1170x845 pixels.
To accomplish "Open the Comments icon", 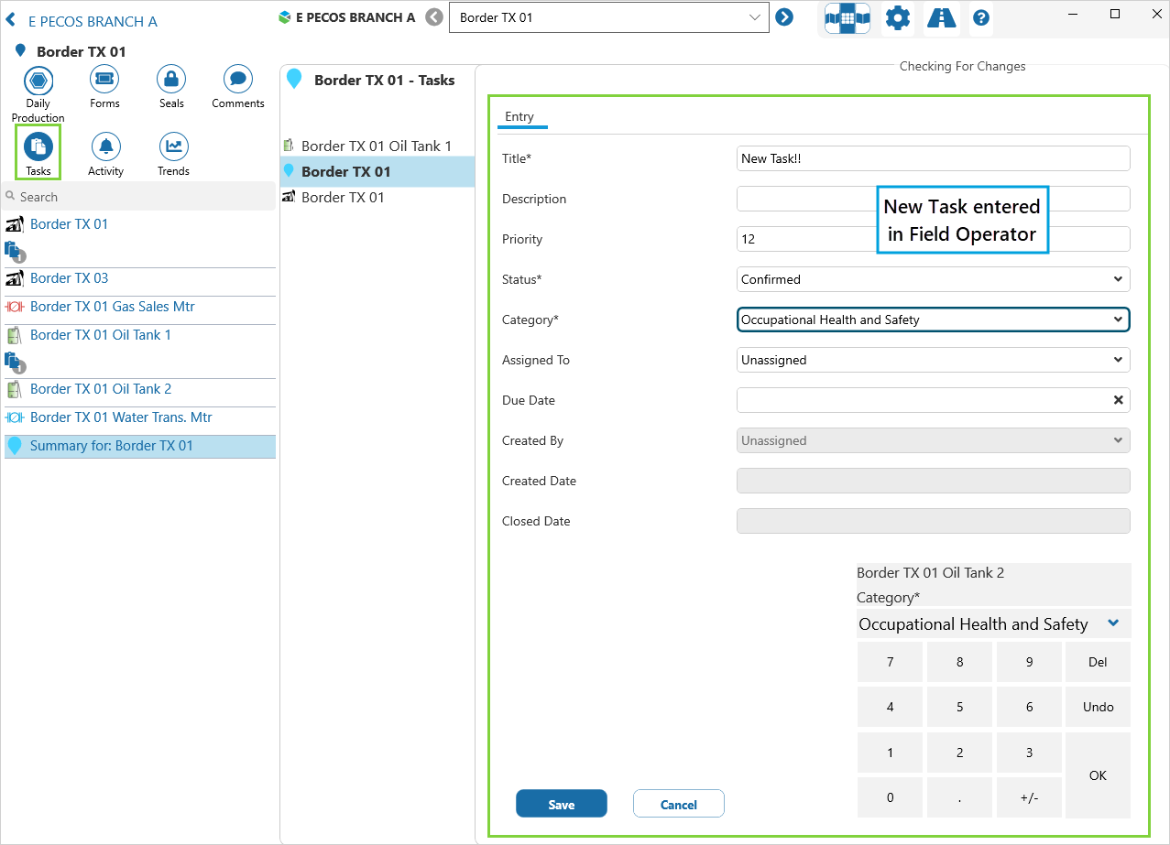I will point(238,81).
